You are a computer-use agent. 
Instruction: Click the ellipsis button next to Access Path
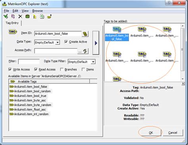(x=80, y=52)
